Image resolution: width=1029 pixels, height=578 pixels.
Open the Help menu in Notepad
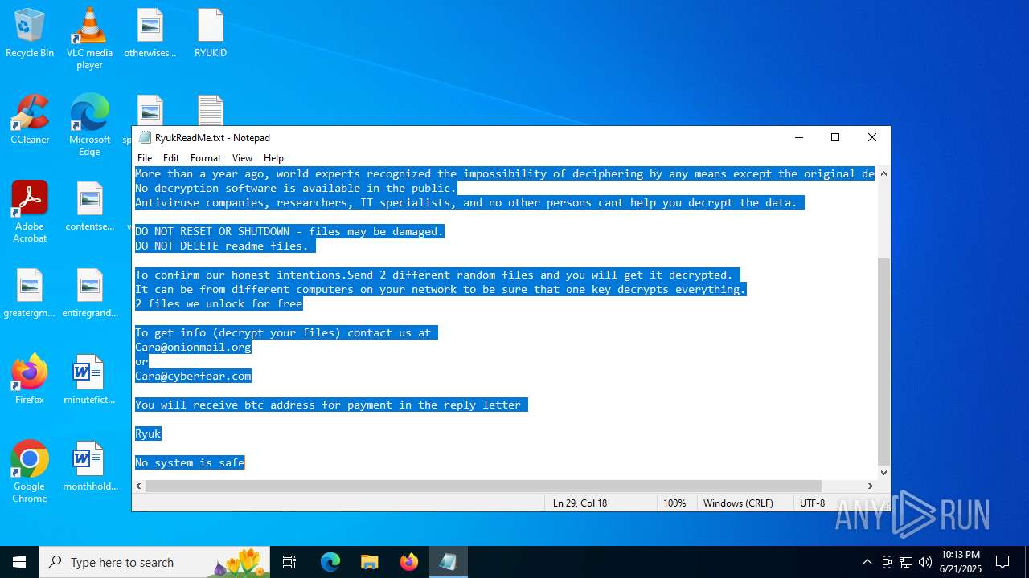tap(273, 158)
